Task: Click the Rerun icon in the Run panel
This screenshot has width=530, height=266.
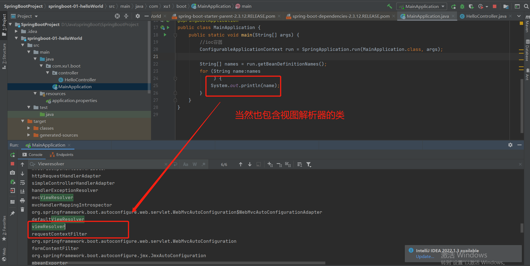Action: pos(12,155)
